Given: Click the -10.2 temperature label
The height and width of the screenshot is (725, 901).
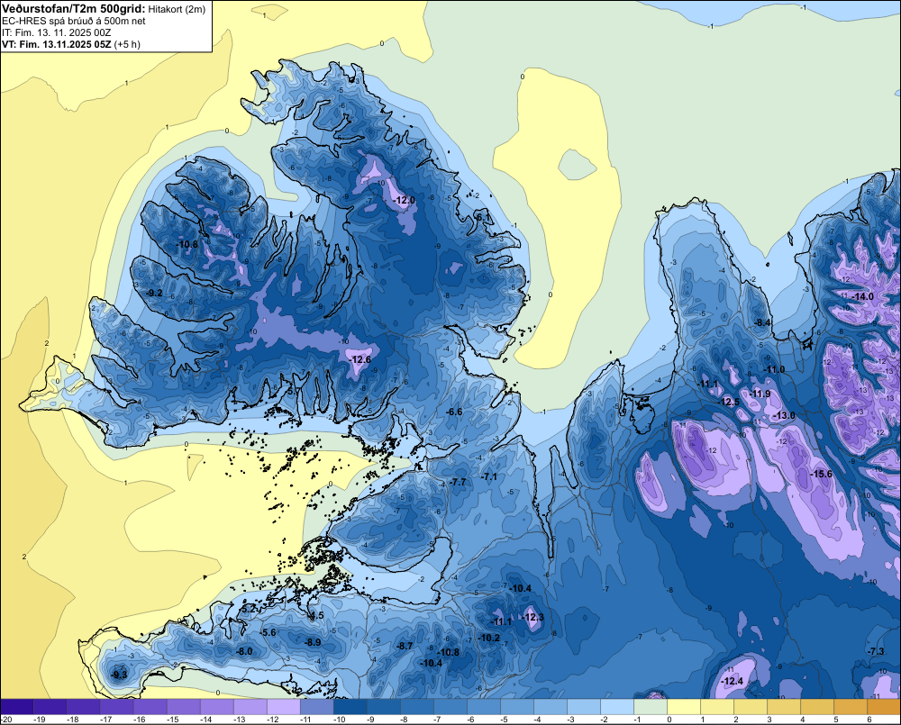Looking at the screenshot, I should point(489,638).
